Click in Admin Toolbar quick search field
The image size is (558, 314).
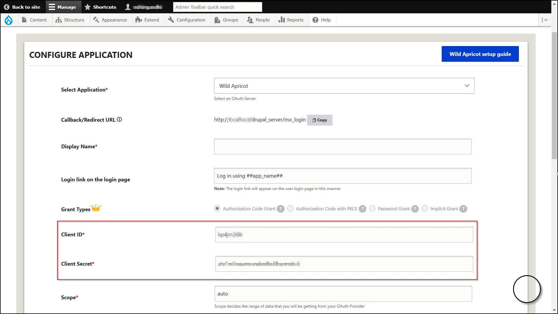pos(218,7)
